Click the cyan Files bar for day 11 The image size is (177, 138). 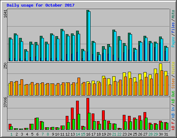(63, 46)
